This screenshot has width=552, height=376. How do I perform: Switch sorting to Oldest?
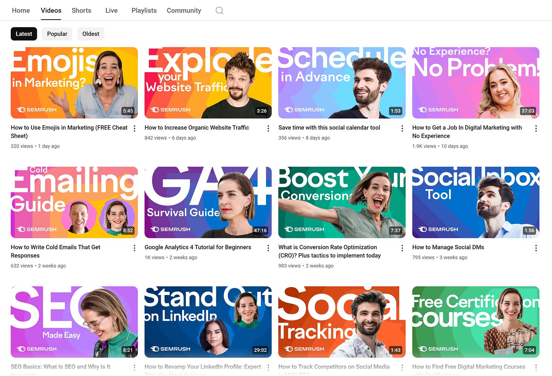click(x=91, y=34)
